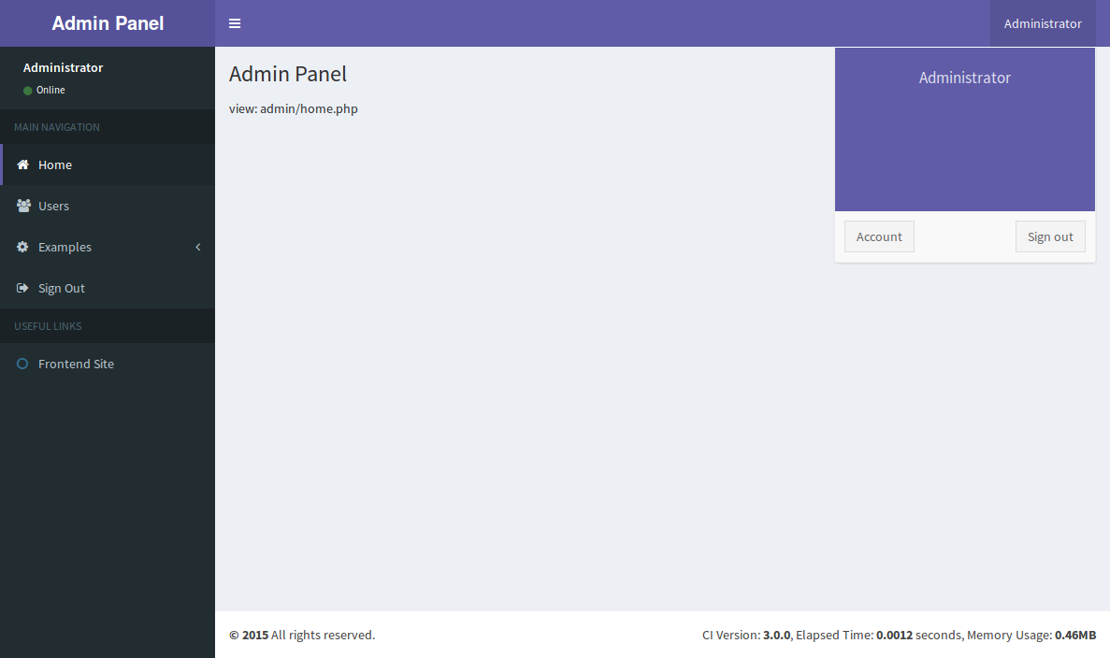Click the Administrator title in the purple dropdown card
This screenshot has height=658, width=1110.
965,78
